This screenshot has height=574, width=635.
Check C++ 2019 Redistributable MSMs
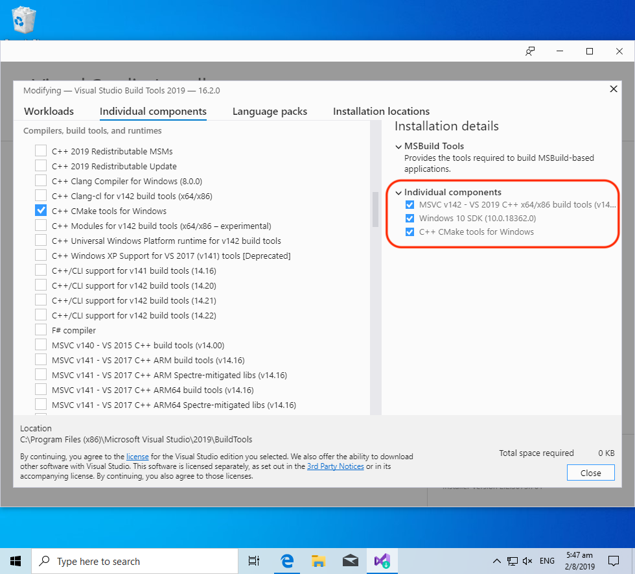(x=41, y=150)
